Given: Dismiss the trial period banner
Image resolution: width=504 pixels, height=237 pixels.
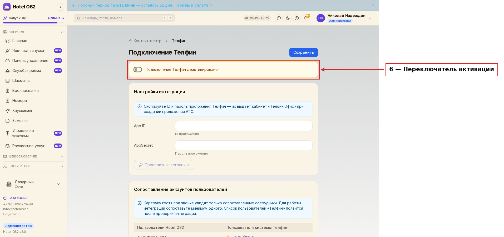Looking at the screenshot, I should 373,5.
